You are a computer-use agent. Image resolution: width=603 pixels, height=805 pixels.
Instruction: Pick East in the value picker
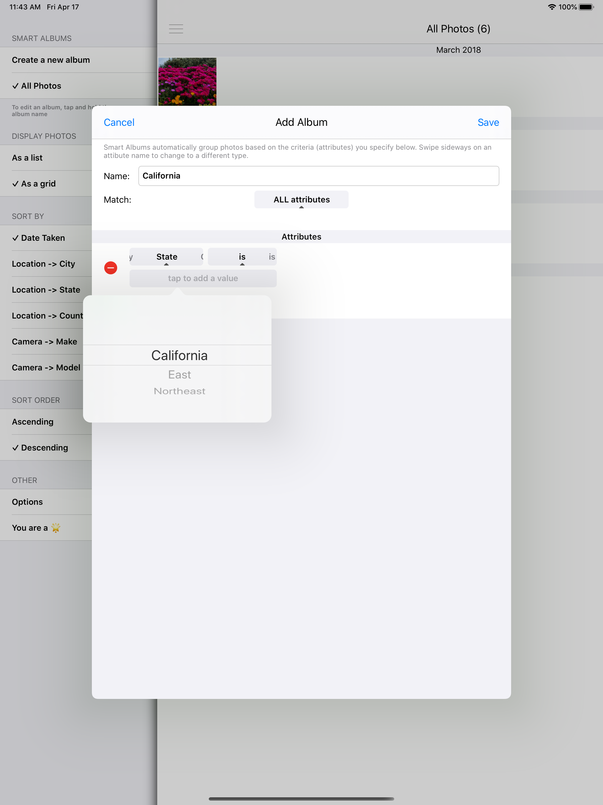click(179, 375)
